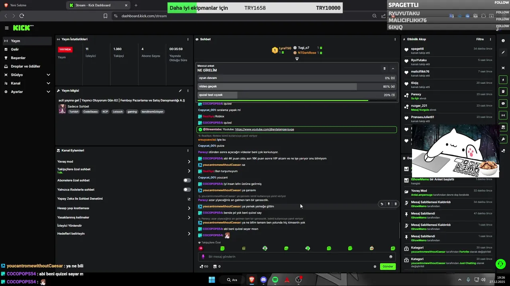Image resolution: width=510 pixels, height=286 pixels.
Task: Edit stream info with the pencil icon
Action: [180, 91]
